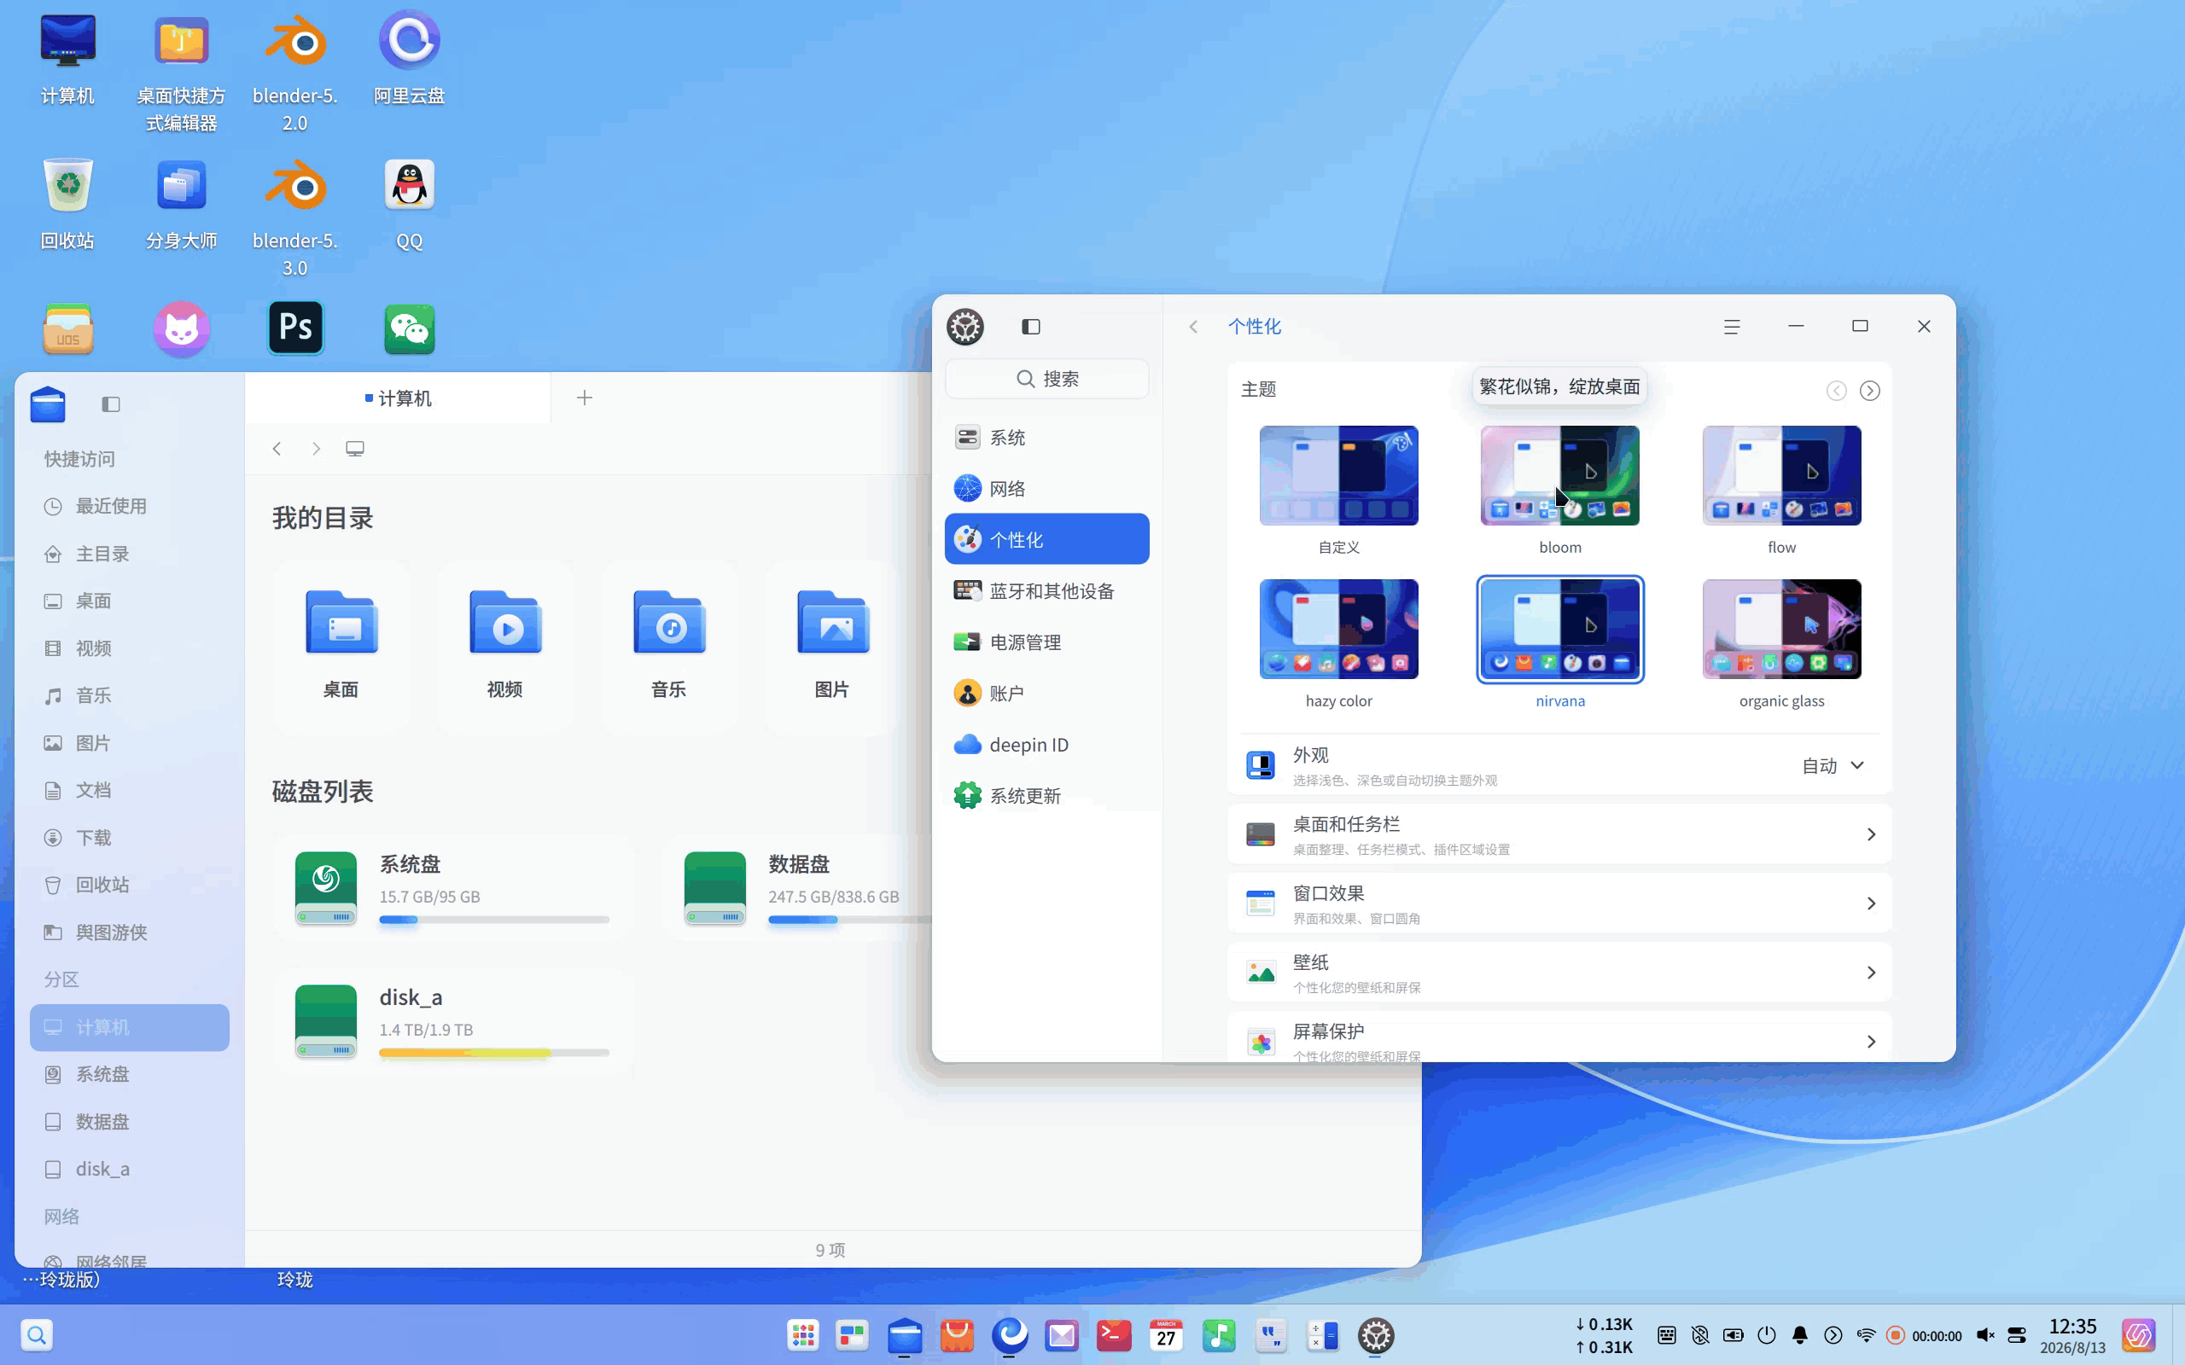The image size is (2185, 1365).
Task: Open 系统更新 in settings sidebar
Action: (x=1046, y=795)
